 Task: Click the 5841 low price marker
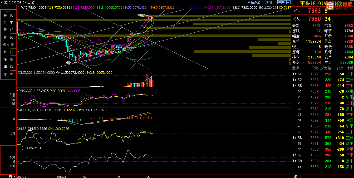pyautogui.click(x=70, y=63)
